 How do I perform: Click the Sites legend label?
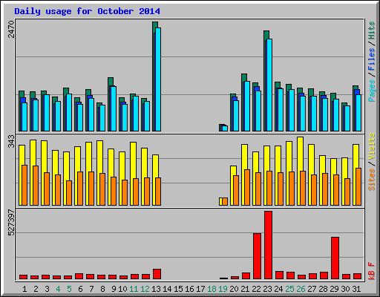372,180
